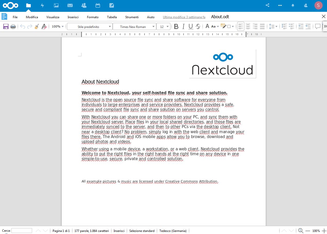The height and width of the screenshot is (234, 327).
Task: Open the Modifica menu
Action: (x=32, y=17)
